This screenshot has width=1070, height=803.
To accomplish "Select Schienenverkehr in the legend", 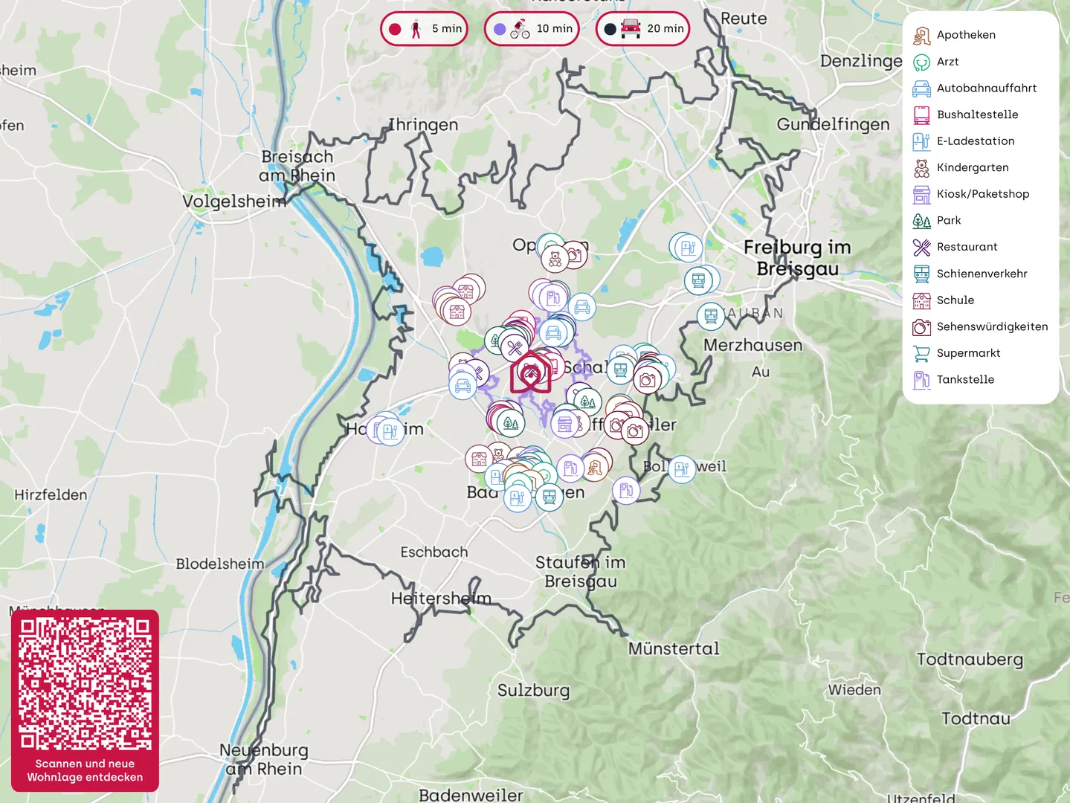I will tap(982, 274).
